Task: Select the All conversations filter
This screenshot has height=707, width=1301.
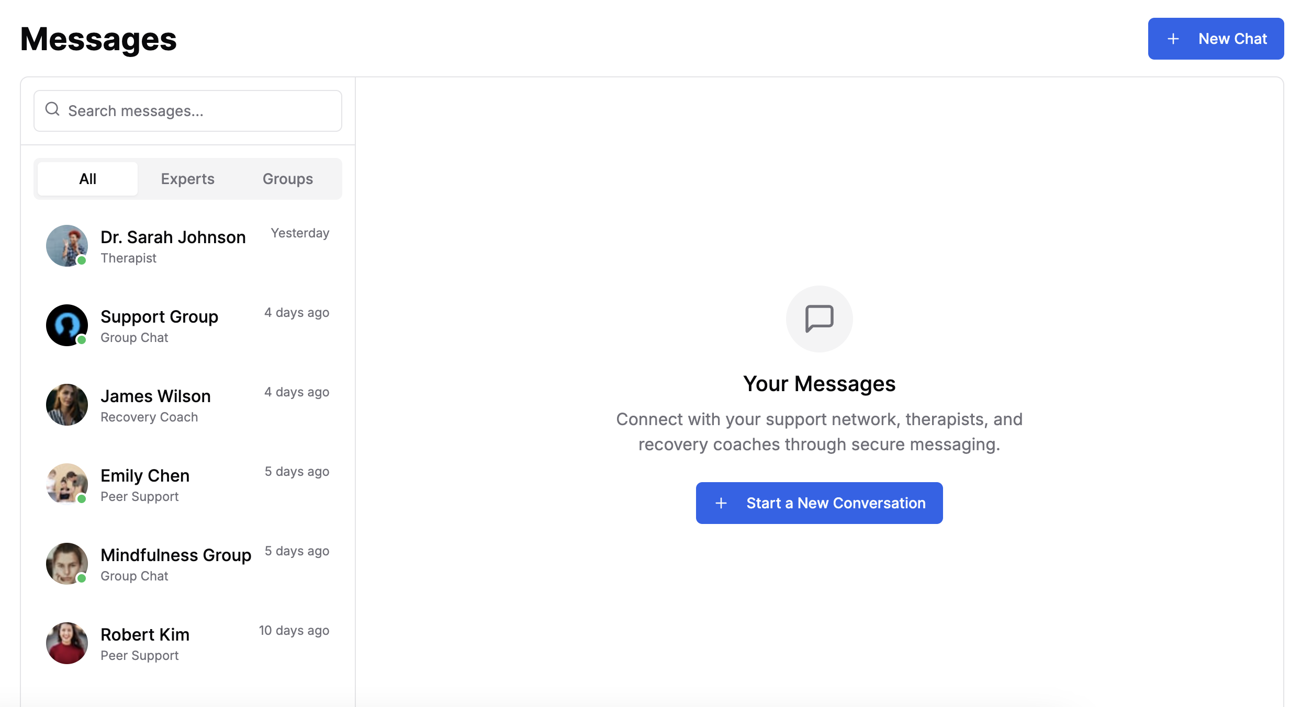Action: [87, 178]
